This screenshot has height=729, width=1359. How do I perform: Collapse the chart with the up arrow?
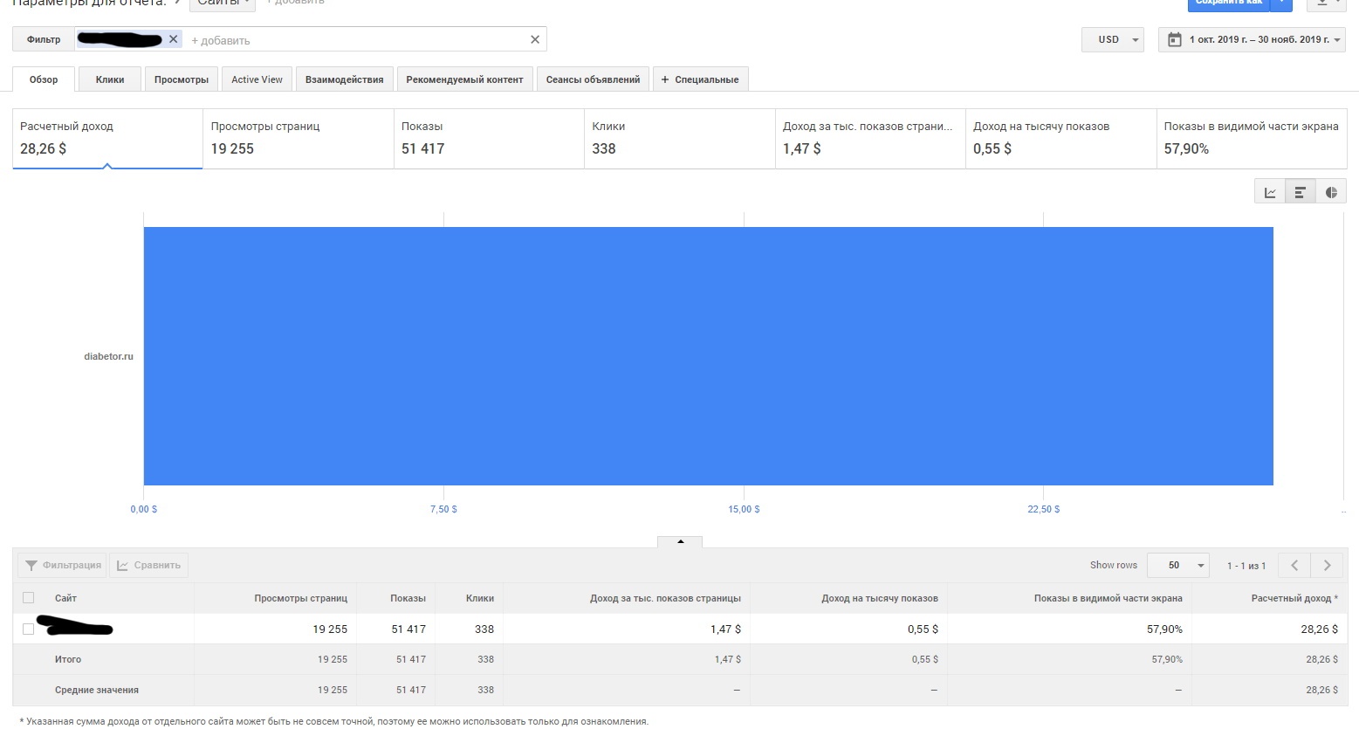click(680, 541)
